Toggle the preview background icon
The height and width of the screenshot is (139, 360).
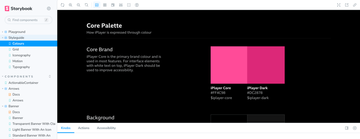coord(97,5)
